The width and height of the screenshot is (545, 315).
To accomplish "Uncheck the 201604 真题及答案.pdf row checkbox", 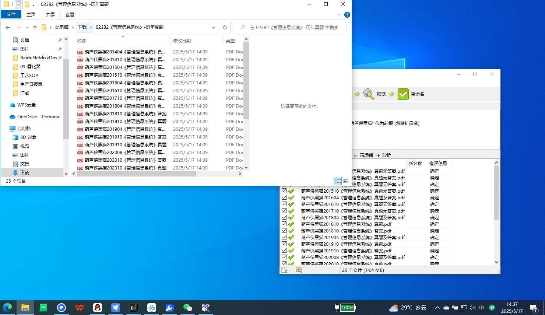I will (x=284, y=197).
